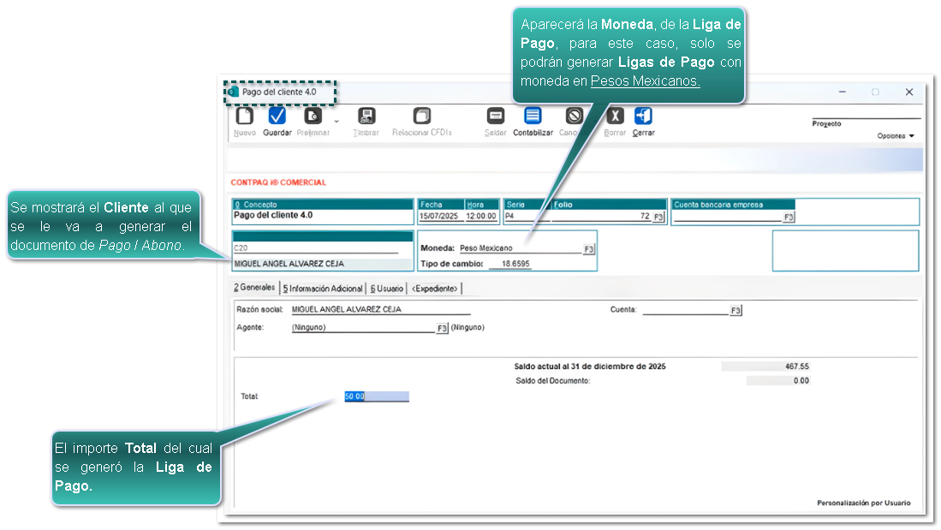Open the Opciones dropdown menu
941x530 pixels.
[x=896, y=136]
